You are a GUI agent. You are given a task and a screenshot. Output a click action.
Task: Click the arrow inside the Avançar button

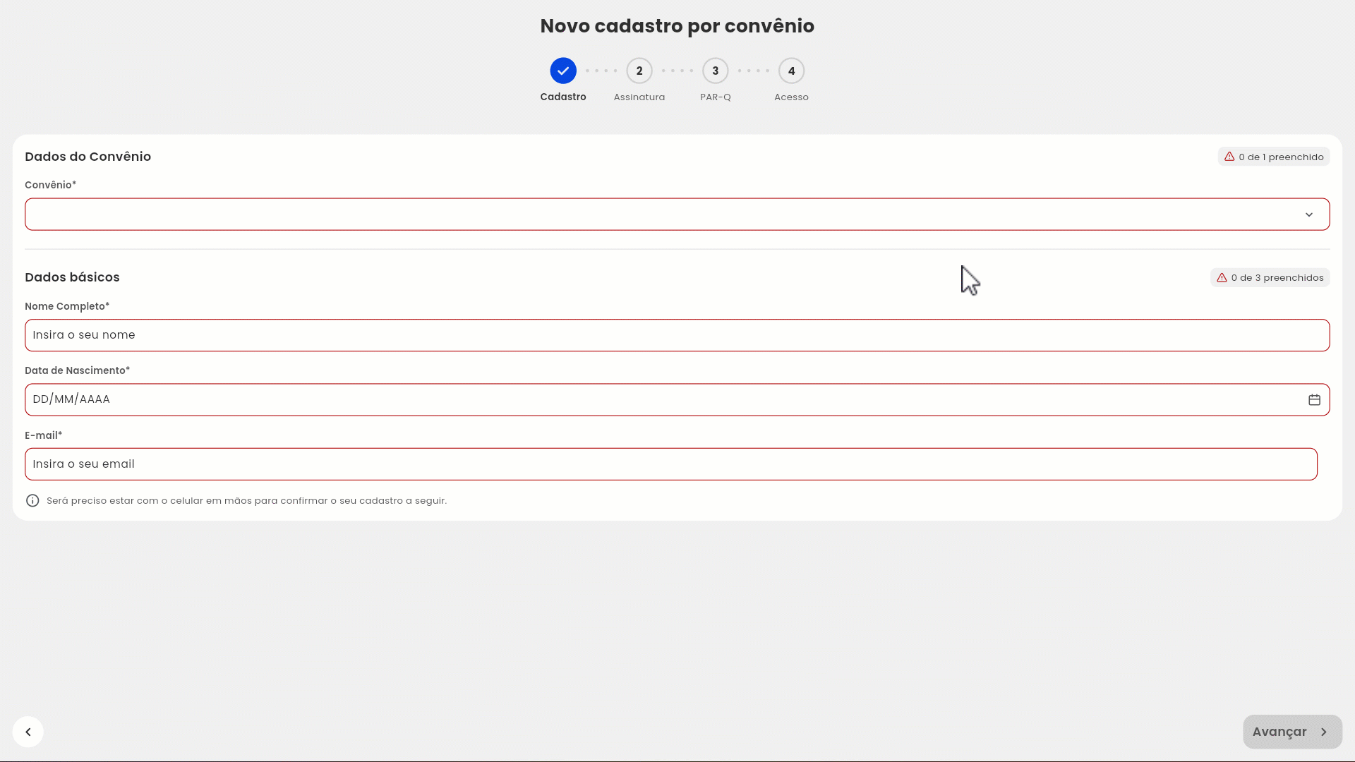(1324, 732)
